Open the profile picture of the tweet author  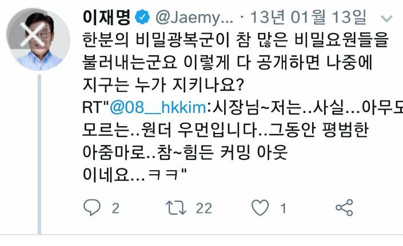pyautogui.click(x=38, y=39)
